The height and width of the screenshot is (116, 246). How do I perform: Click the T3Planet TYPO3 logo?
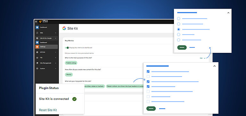(x=40, y=22)
